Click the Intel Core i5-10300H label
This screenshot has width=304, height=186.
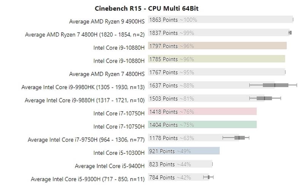(x=119, y=153)
